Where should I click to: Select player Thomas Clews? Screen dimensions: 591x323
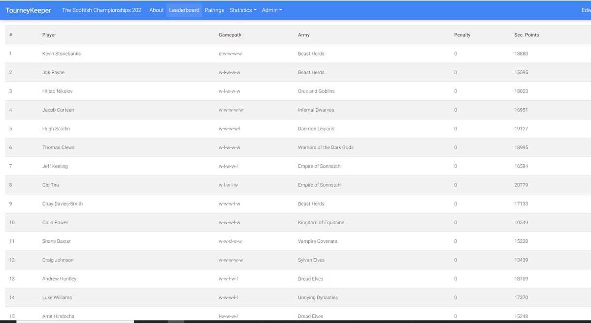click(x=59, y=147)
